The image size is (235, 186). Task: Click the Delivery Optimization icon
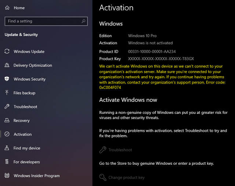point(7,65)
